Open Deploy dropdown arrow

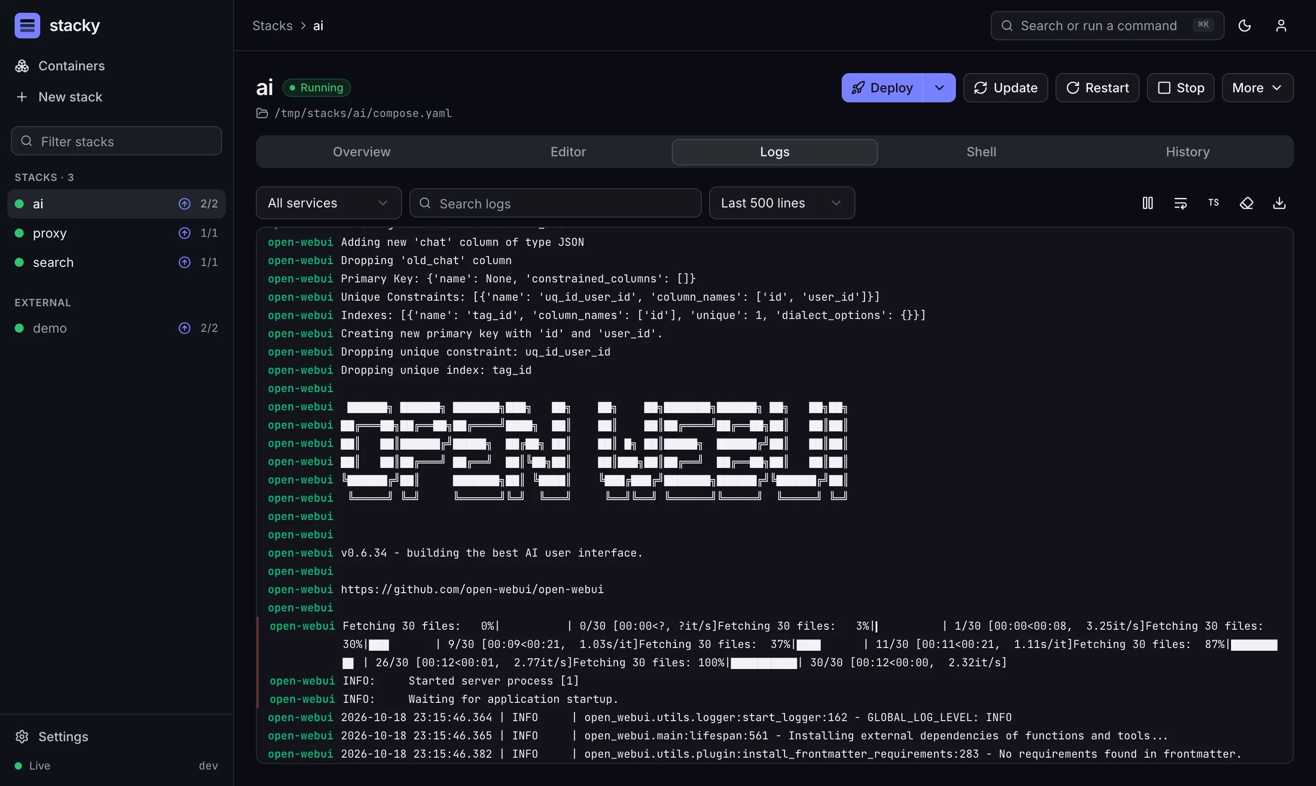coord(939,88)
